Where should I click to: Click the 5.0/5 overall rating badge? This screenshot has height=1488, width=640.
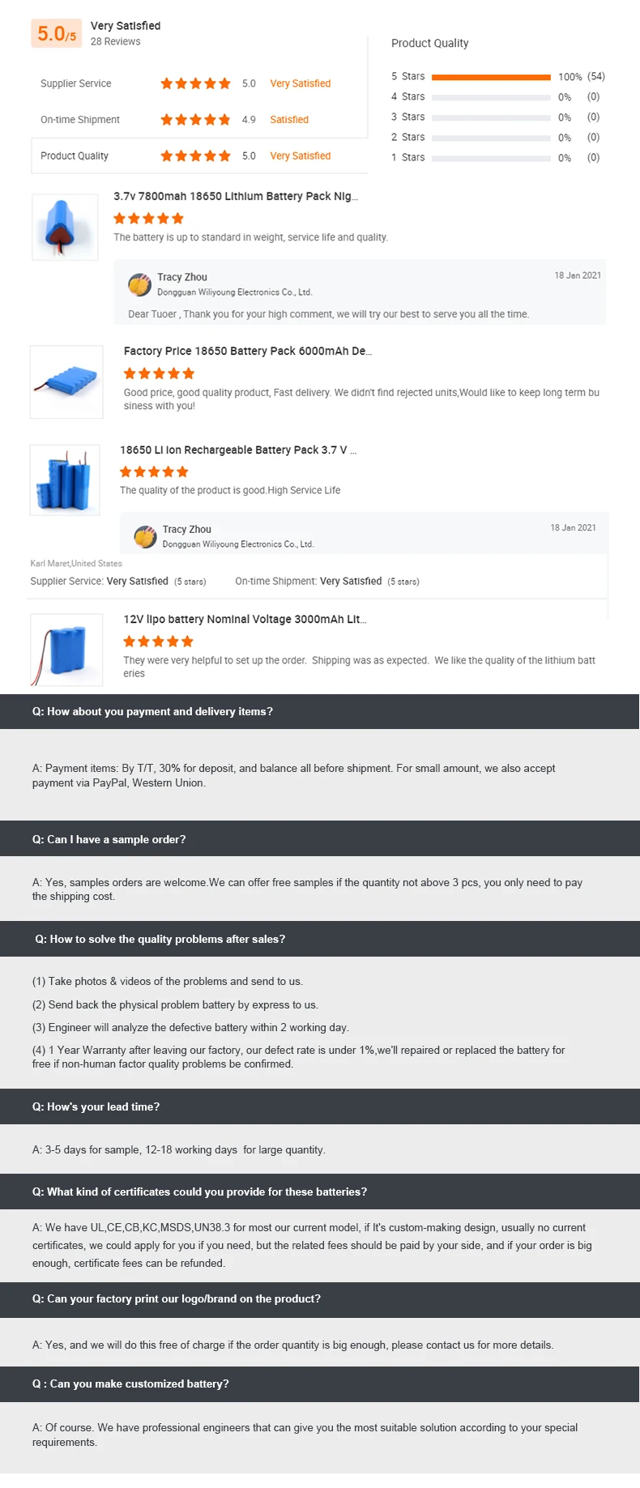[x=57, y=34]
